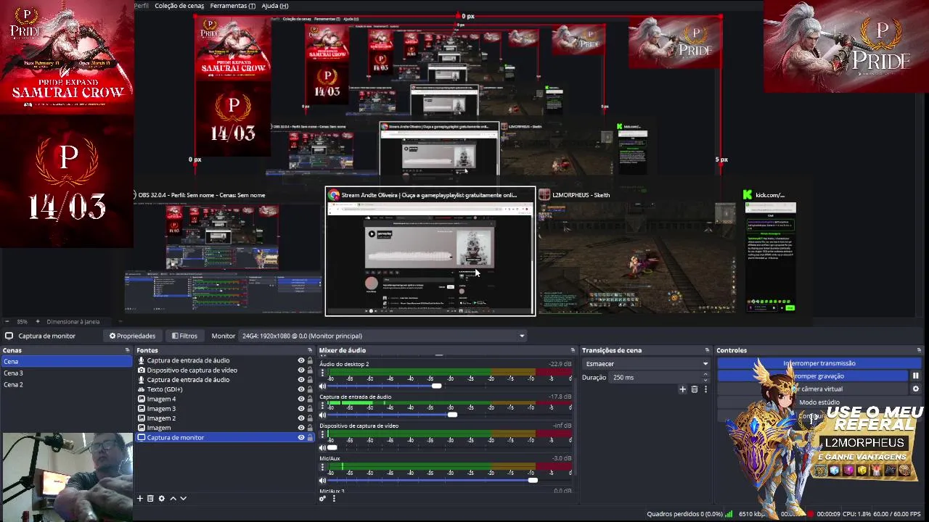Select scene Cena 2

(x=66, y=384)
